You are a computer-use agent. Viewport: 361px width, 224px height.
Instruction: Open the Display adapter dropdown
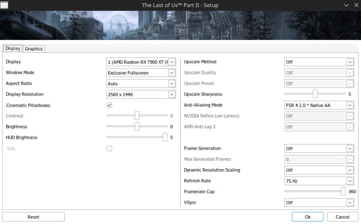(x=141, y=62)
